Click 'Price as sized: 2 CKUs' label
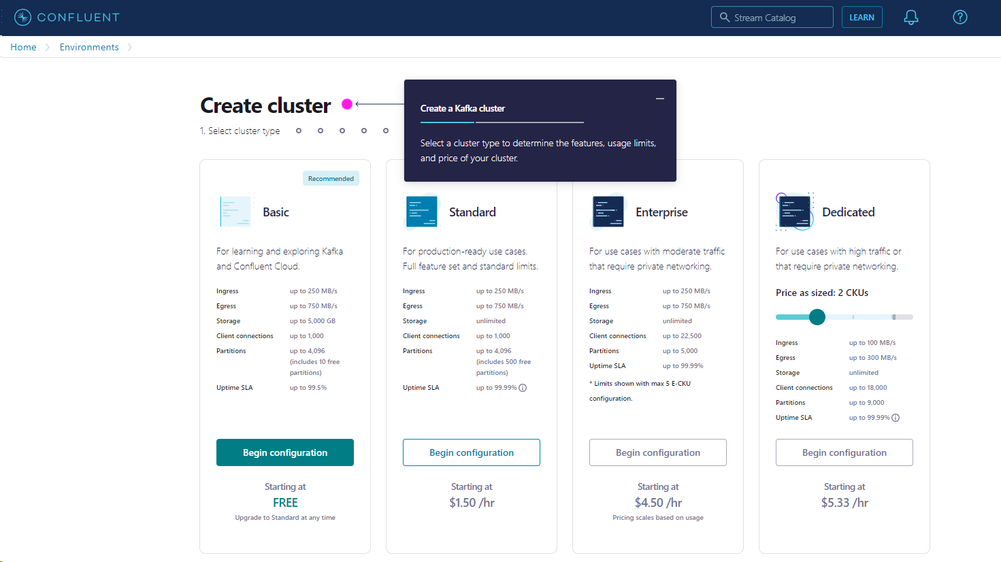This screenshot has height=562, width=1001. pos(822,293)
